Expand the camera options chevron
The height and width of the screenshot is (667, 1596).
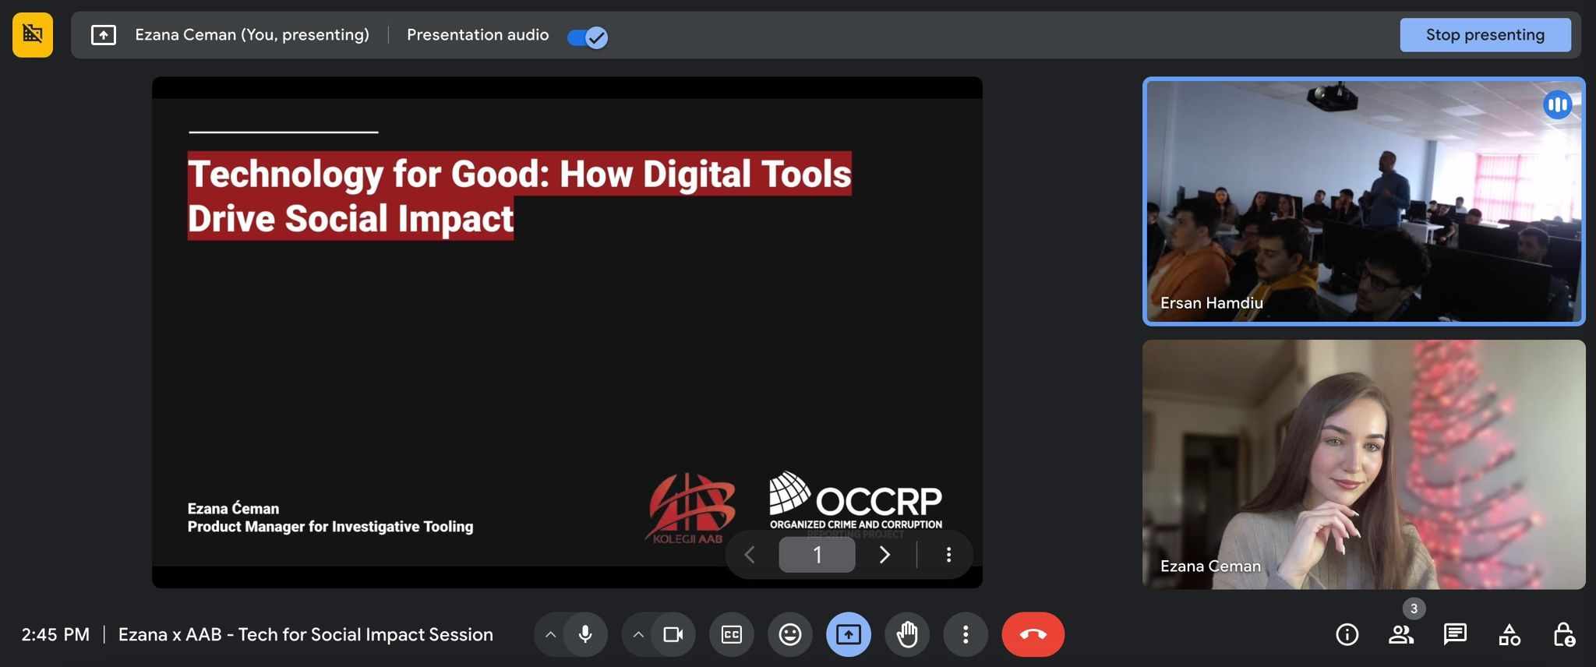[638, 634]
